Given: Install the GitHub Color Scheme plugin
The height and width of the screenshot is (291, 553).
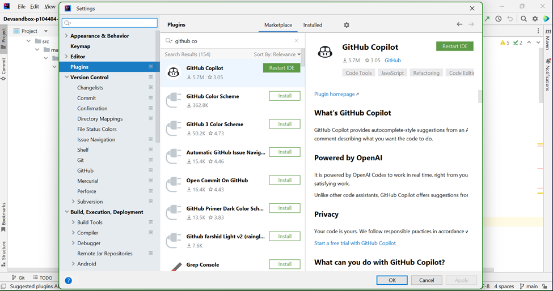Looking at the screenshot, I should tap(284, 96).
